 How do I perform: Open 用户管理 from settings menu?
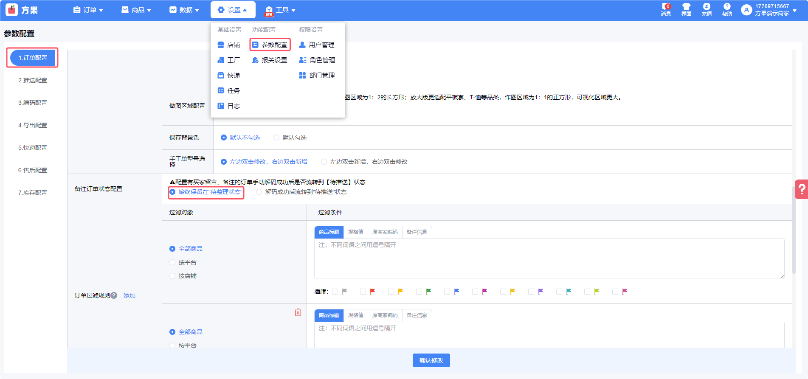pos(317,45)
